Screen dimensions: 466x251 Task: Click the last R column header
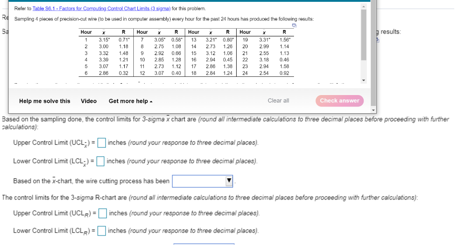pos(284,32)
